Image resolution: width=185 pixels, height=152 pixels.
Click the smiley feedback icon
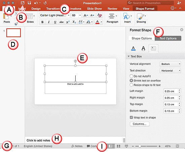click(173, 8)
